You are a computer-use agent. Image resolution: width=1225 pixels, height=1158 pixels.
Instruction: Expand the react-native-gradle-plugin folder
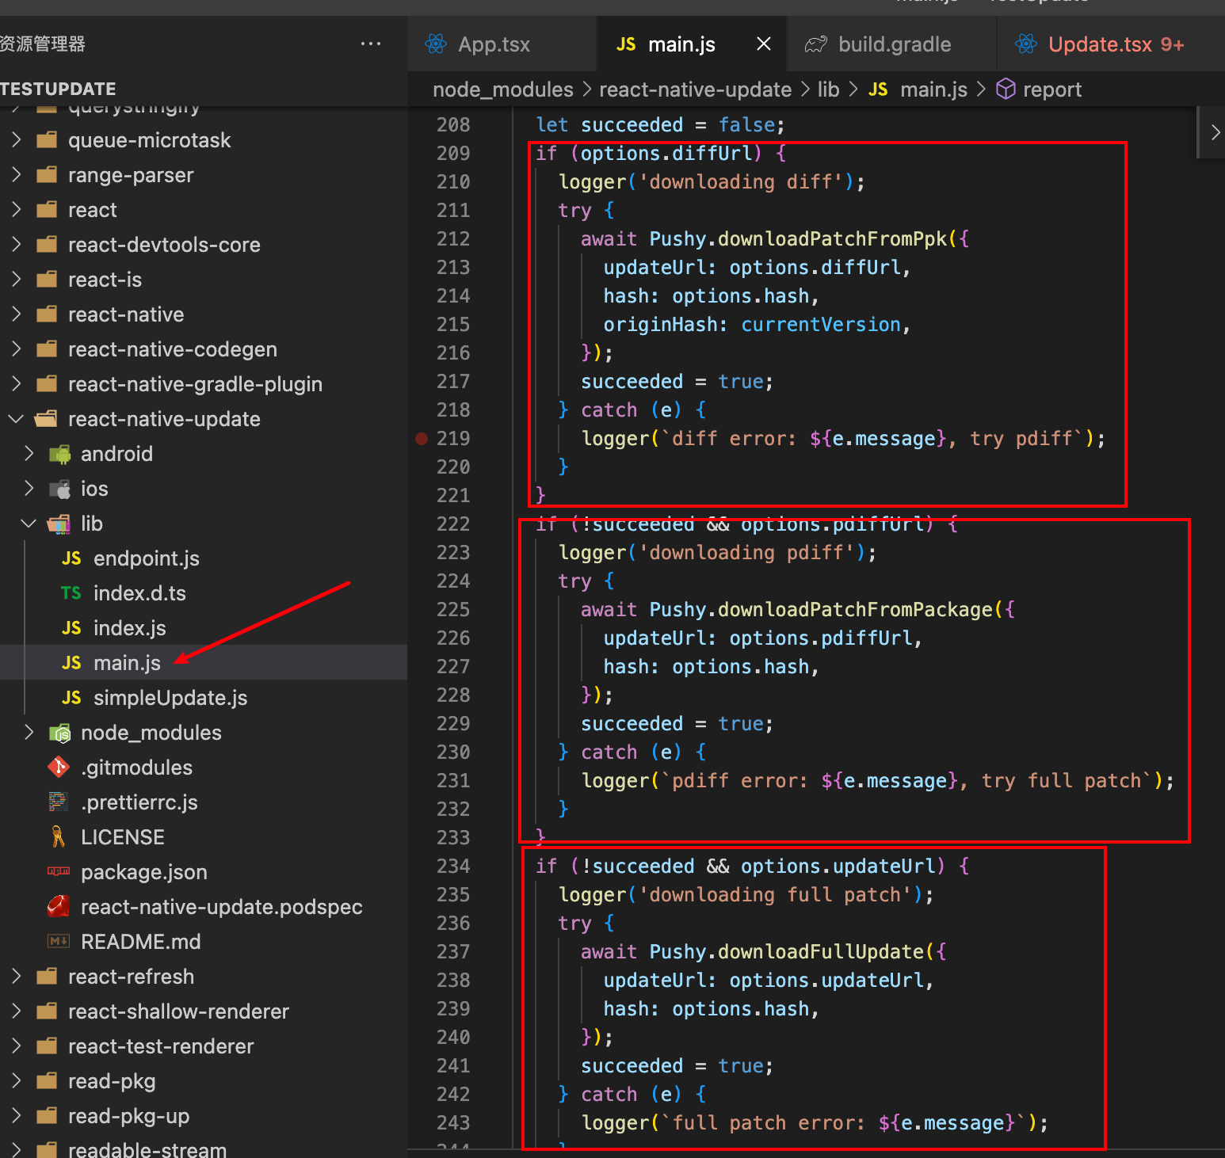[17, 384]
